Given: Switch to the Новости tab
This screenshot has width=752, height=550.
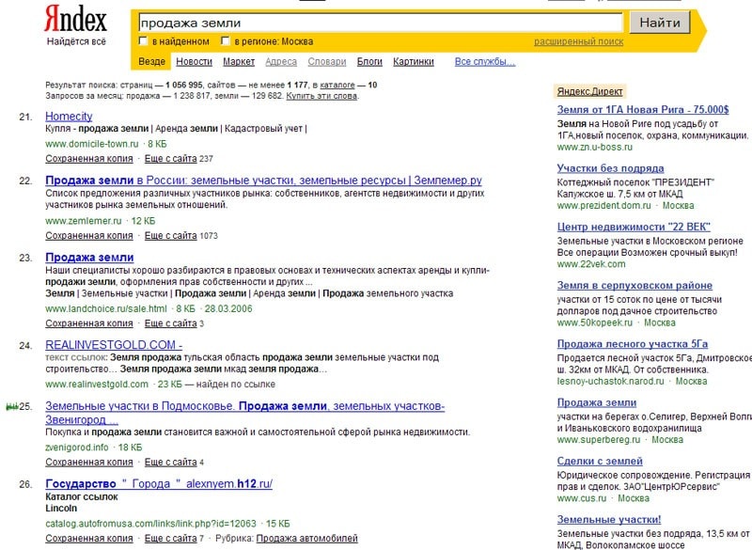Looking at the screenshot, I should click(194, 61).
